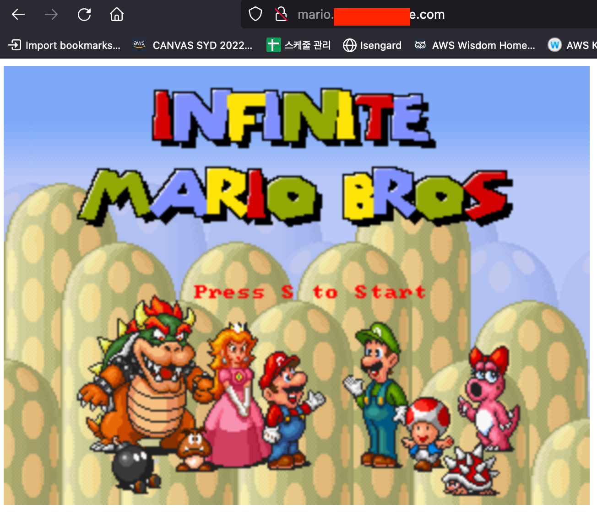Open the browser home page icon

[117, 15]
